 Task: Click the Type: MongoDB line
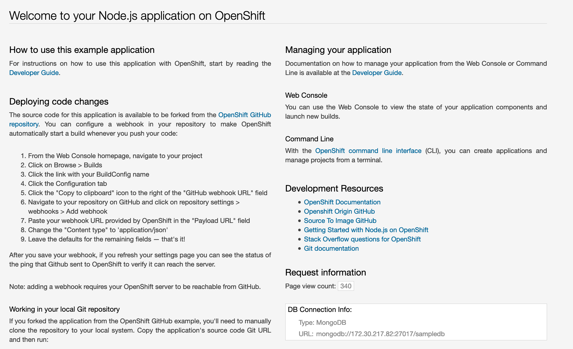[322, 322]
